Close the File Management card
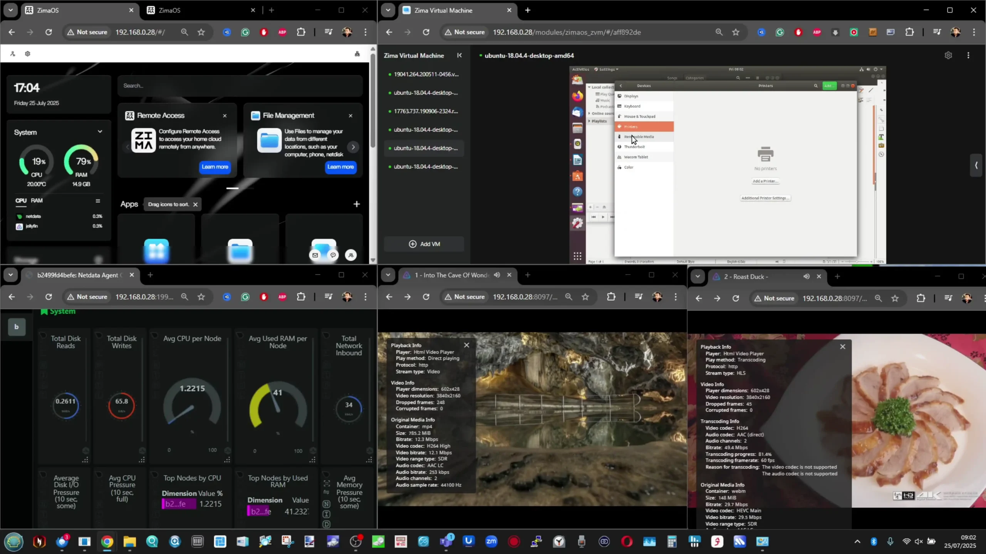This screenshot has width=986, height=554. click(350, 116)
